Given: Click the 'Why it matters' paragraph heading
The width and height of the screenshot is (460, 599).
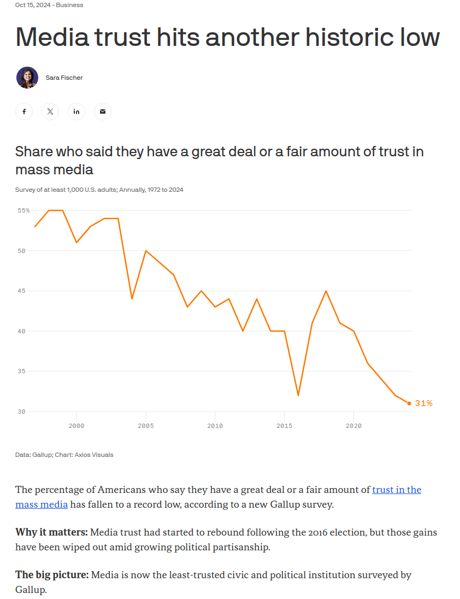Looking at the screenshot, I should pyautogui.click(x=51, y=532).
